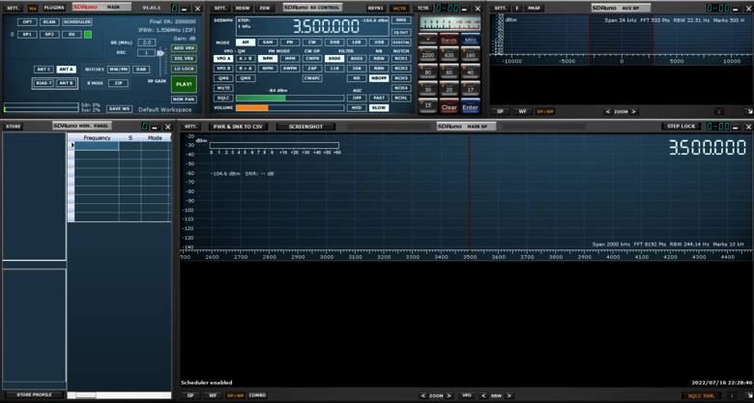Zoom in with right arrow in Main SP

pyautogui.click(x=449, y=396)
